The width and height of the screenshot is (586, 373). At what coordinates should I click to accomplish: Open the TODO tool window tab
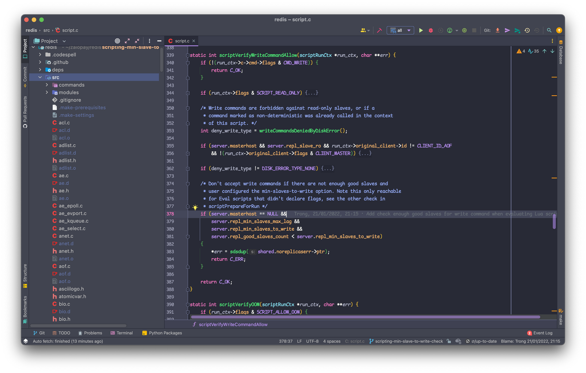(61, 333)
